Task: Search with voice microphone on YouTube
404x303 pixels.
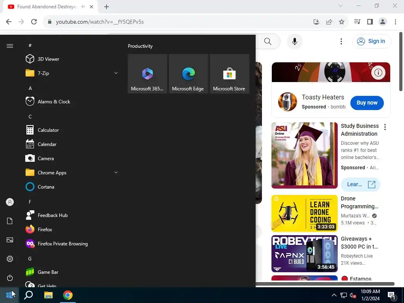Action: coord(294,41)
